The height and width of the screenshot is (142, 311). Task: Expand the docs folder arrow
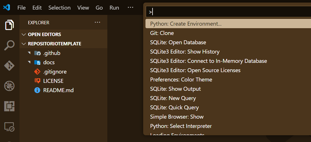click(x=29, y=62)
